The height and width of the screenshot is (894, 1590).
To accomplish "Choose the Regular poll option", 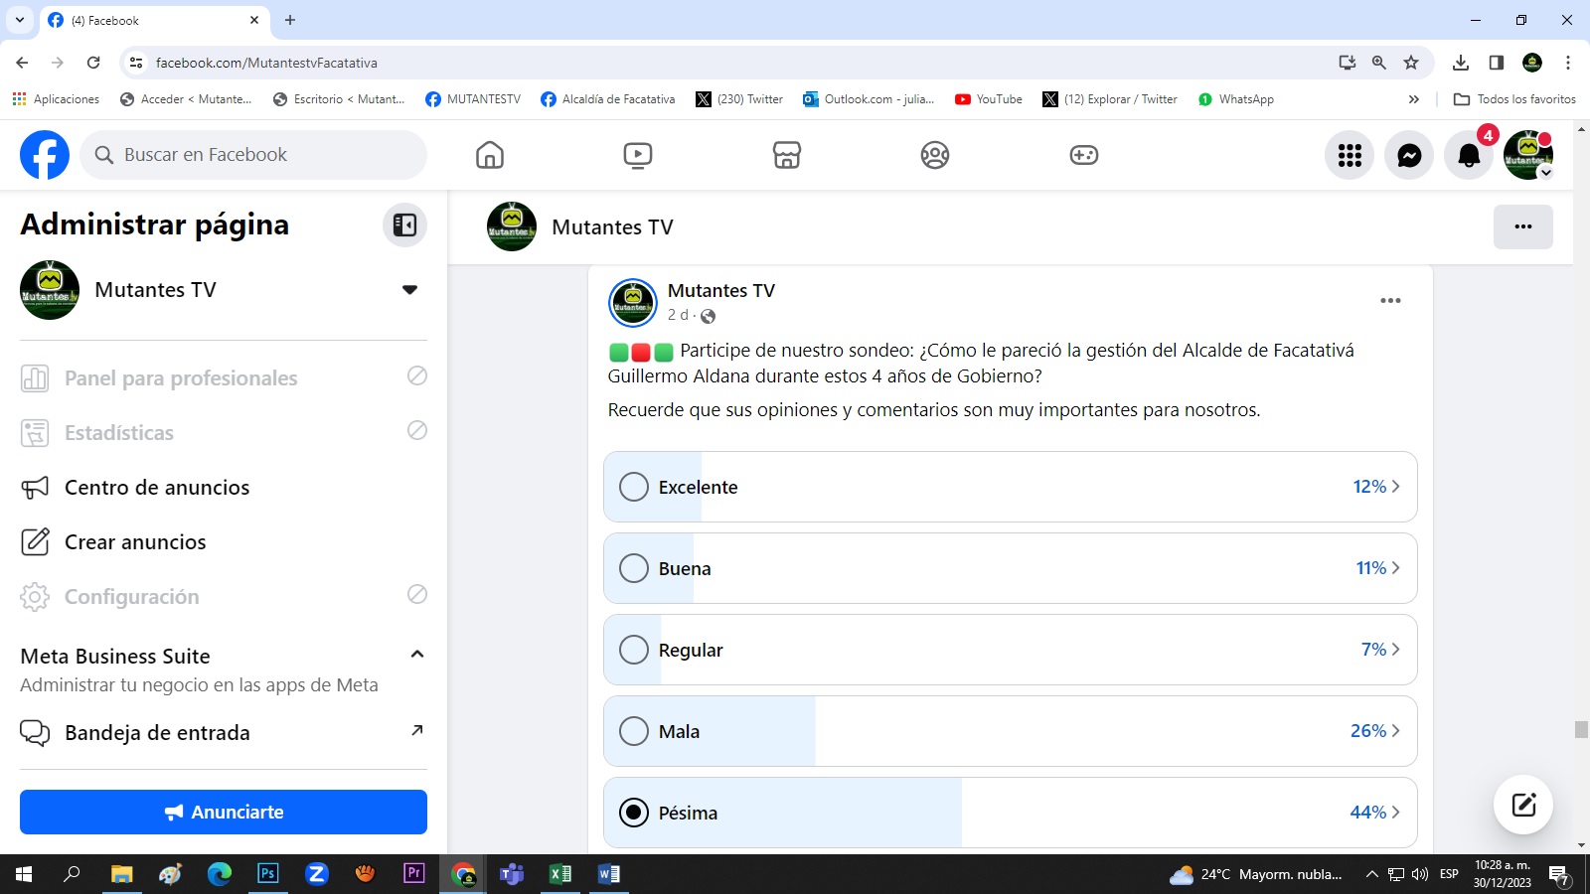I will point(634,650).
